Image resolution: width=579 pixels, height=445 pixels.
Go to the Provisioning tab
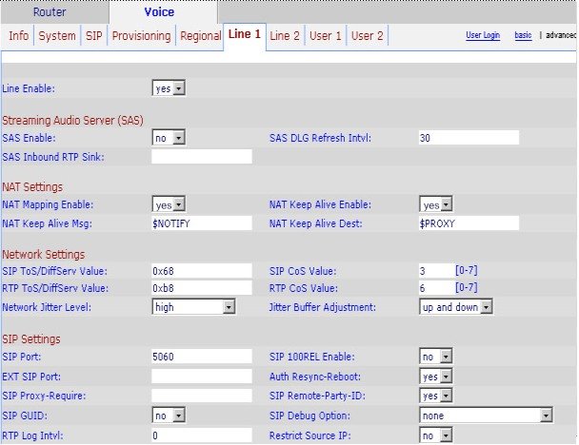(x=141, y=36)
